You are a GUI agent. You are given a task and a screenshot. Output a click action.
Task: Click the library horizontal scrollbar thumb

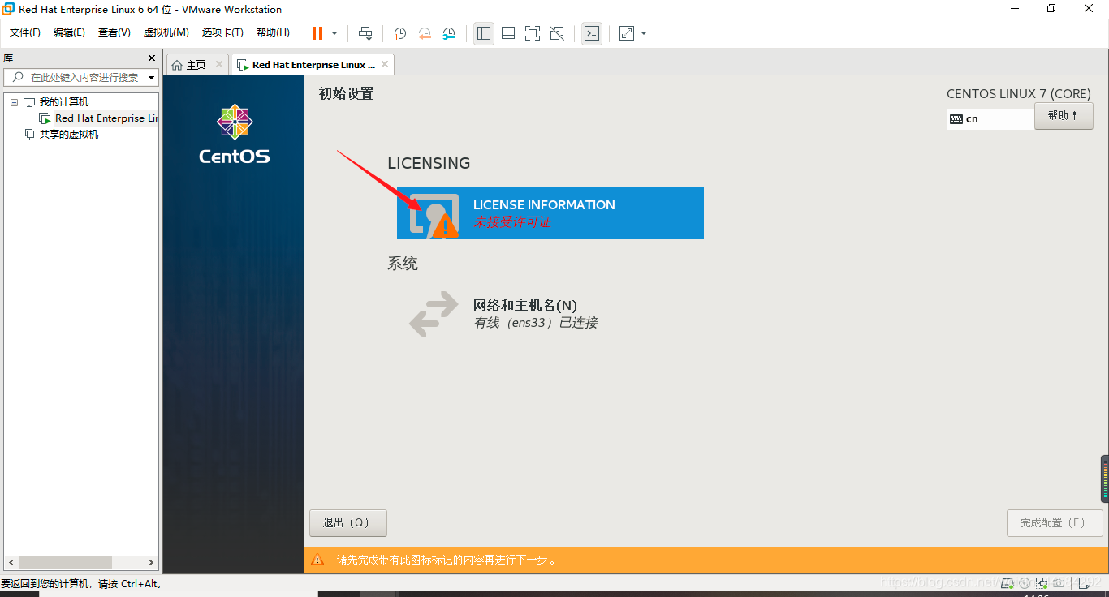coord(65,562)
